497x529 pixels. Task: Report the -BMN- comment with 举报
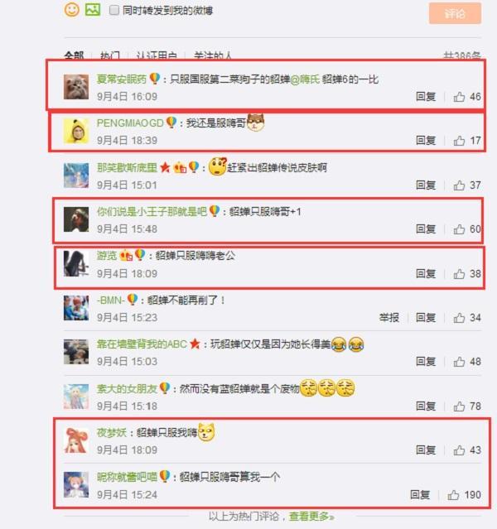pyautogui.click(x=389, y=317)
